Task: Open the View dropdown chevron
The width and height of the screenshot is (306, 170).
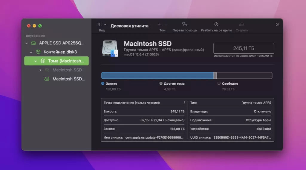Action: tap(105, 24)
